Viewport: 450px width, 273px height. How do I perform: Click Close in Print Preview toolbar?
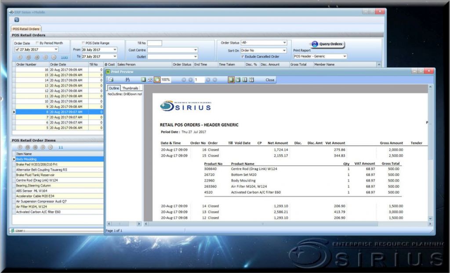click(270, 80)
